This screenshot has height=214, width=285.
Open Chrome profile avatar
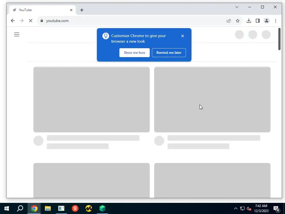(x=267, y=21)
